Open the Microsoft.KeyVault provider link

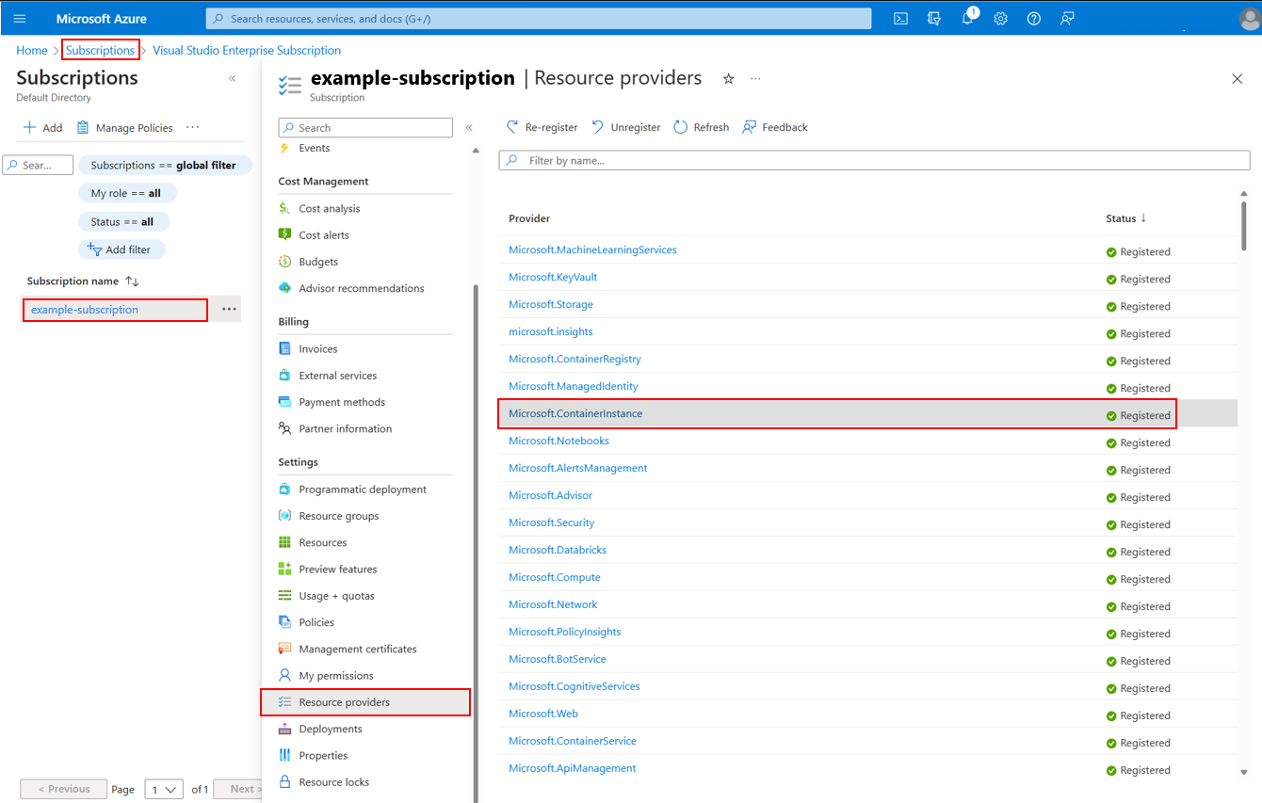(553, 277)
